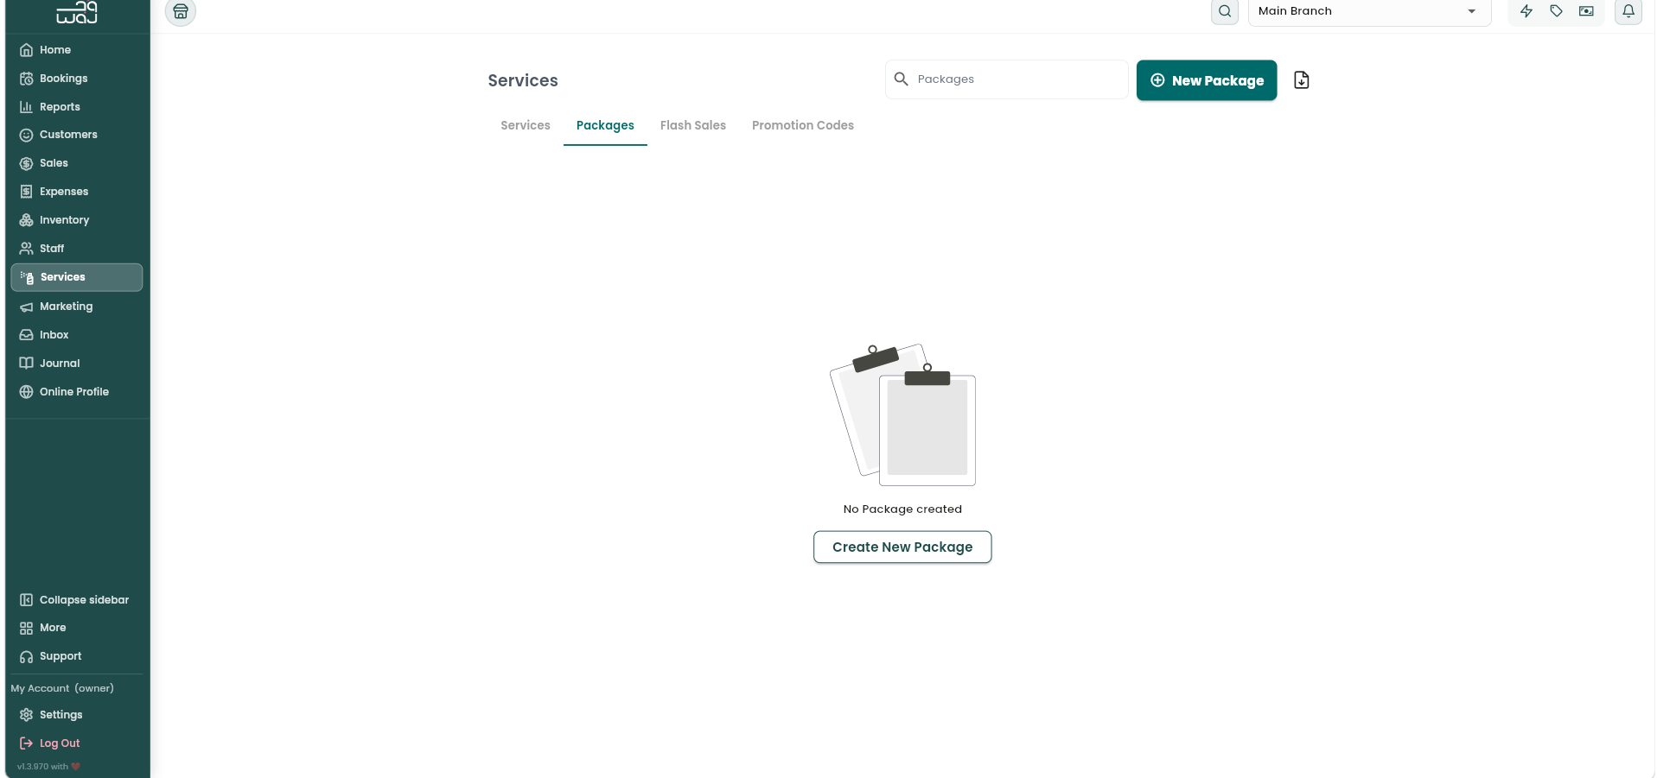
Task: Collapse the sidebar
Action: click(76, 600)
